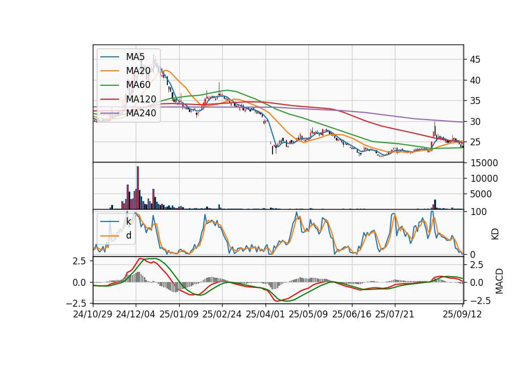Click the price axis value 25
Screen dimensions: 515x370
pyautogui.click(x=475, y=143)
